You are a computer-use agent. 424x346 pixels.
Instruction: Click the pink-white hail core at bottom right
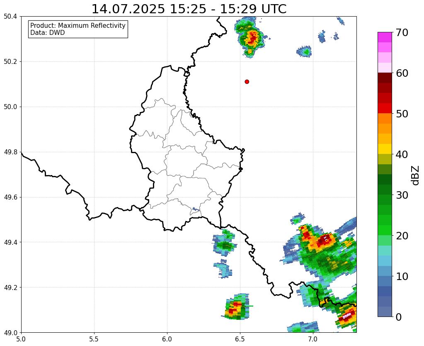(x=347, y=316)
